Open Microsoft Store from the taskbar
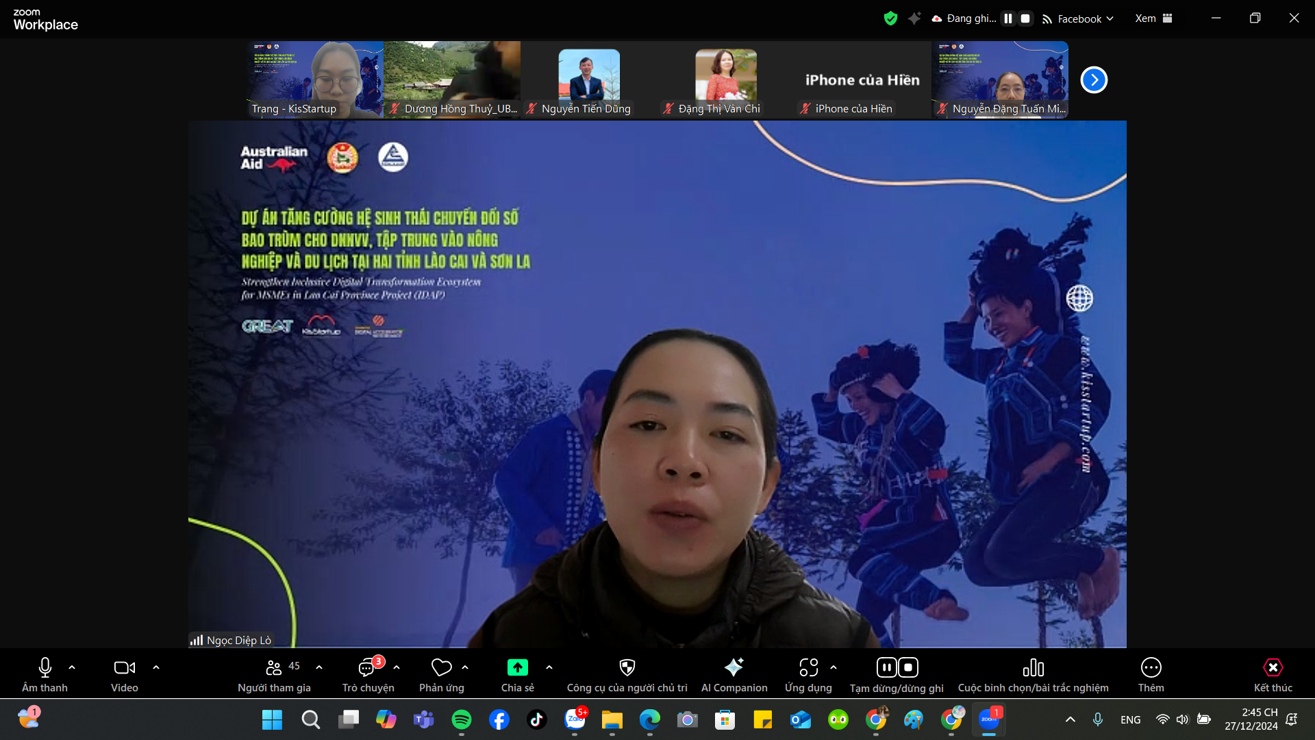 (x=725, y=719)
